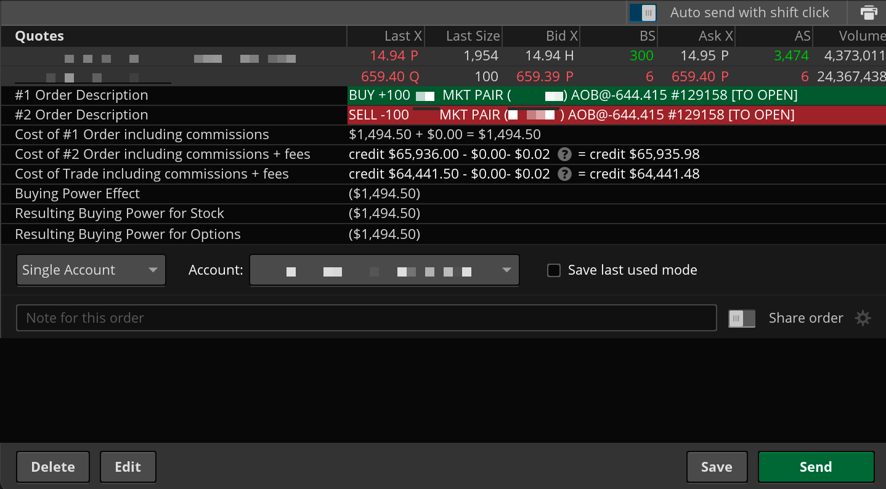Image resolution: width=886 pixels, height=489 pixels.
Task: Click the printer icon to print order
Action: [x=869, y=13]
